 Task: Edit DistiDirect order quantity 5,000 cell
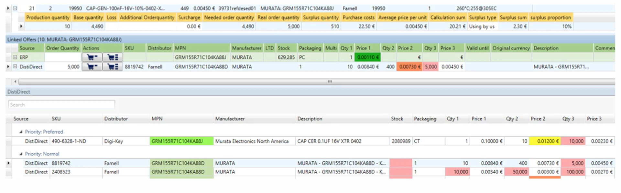[63, 67]
